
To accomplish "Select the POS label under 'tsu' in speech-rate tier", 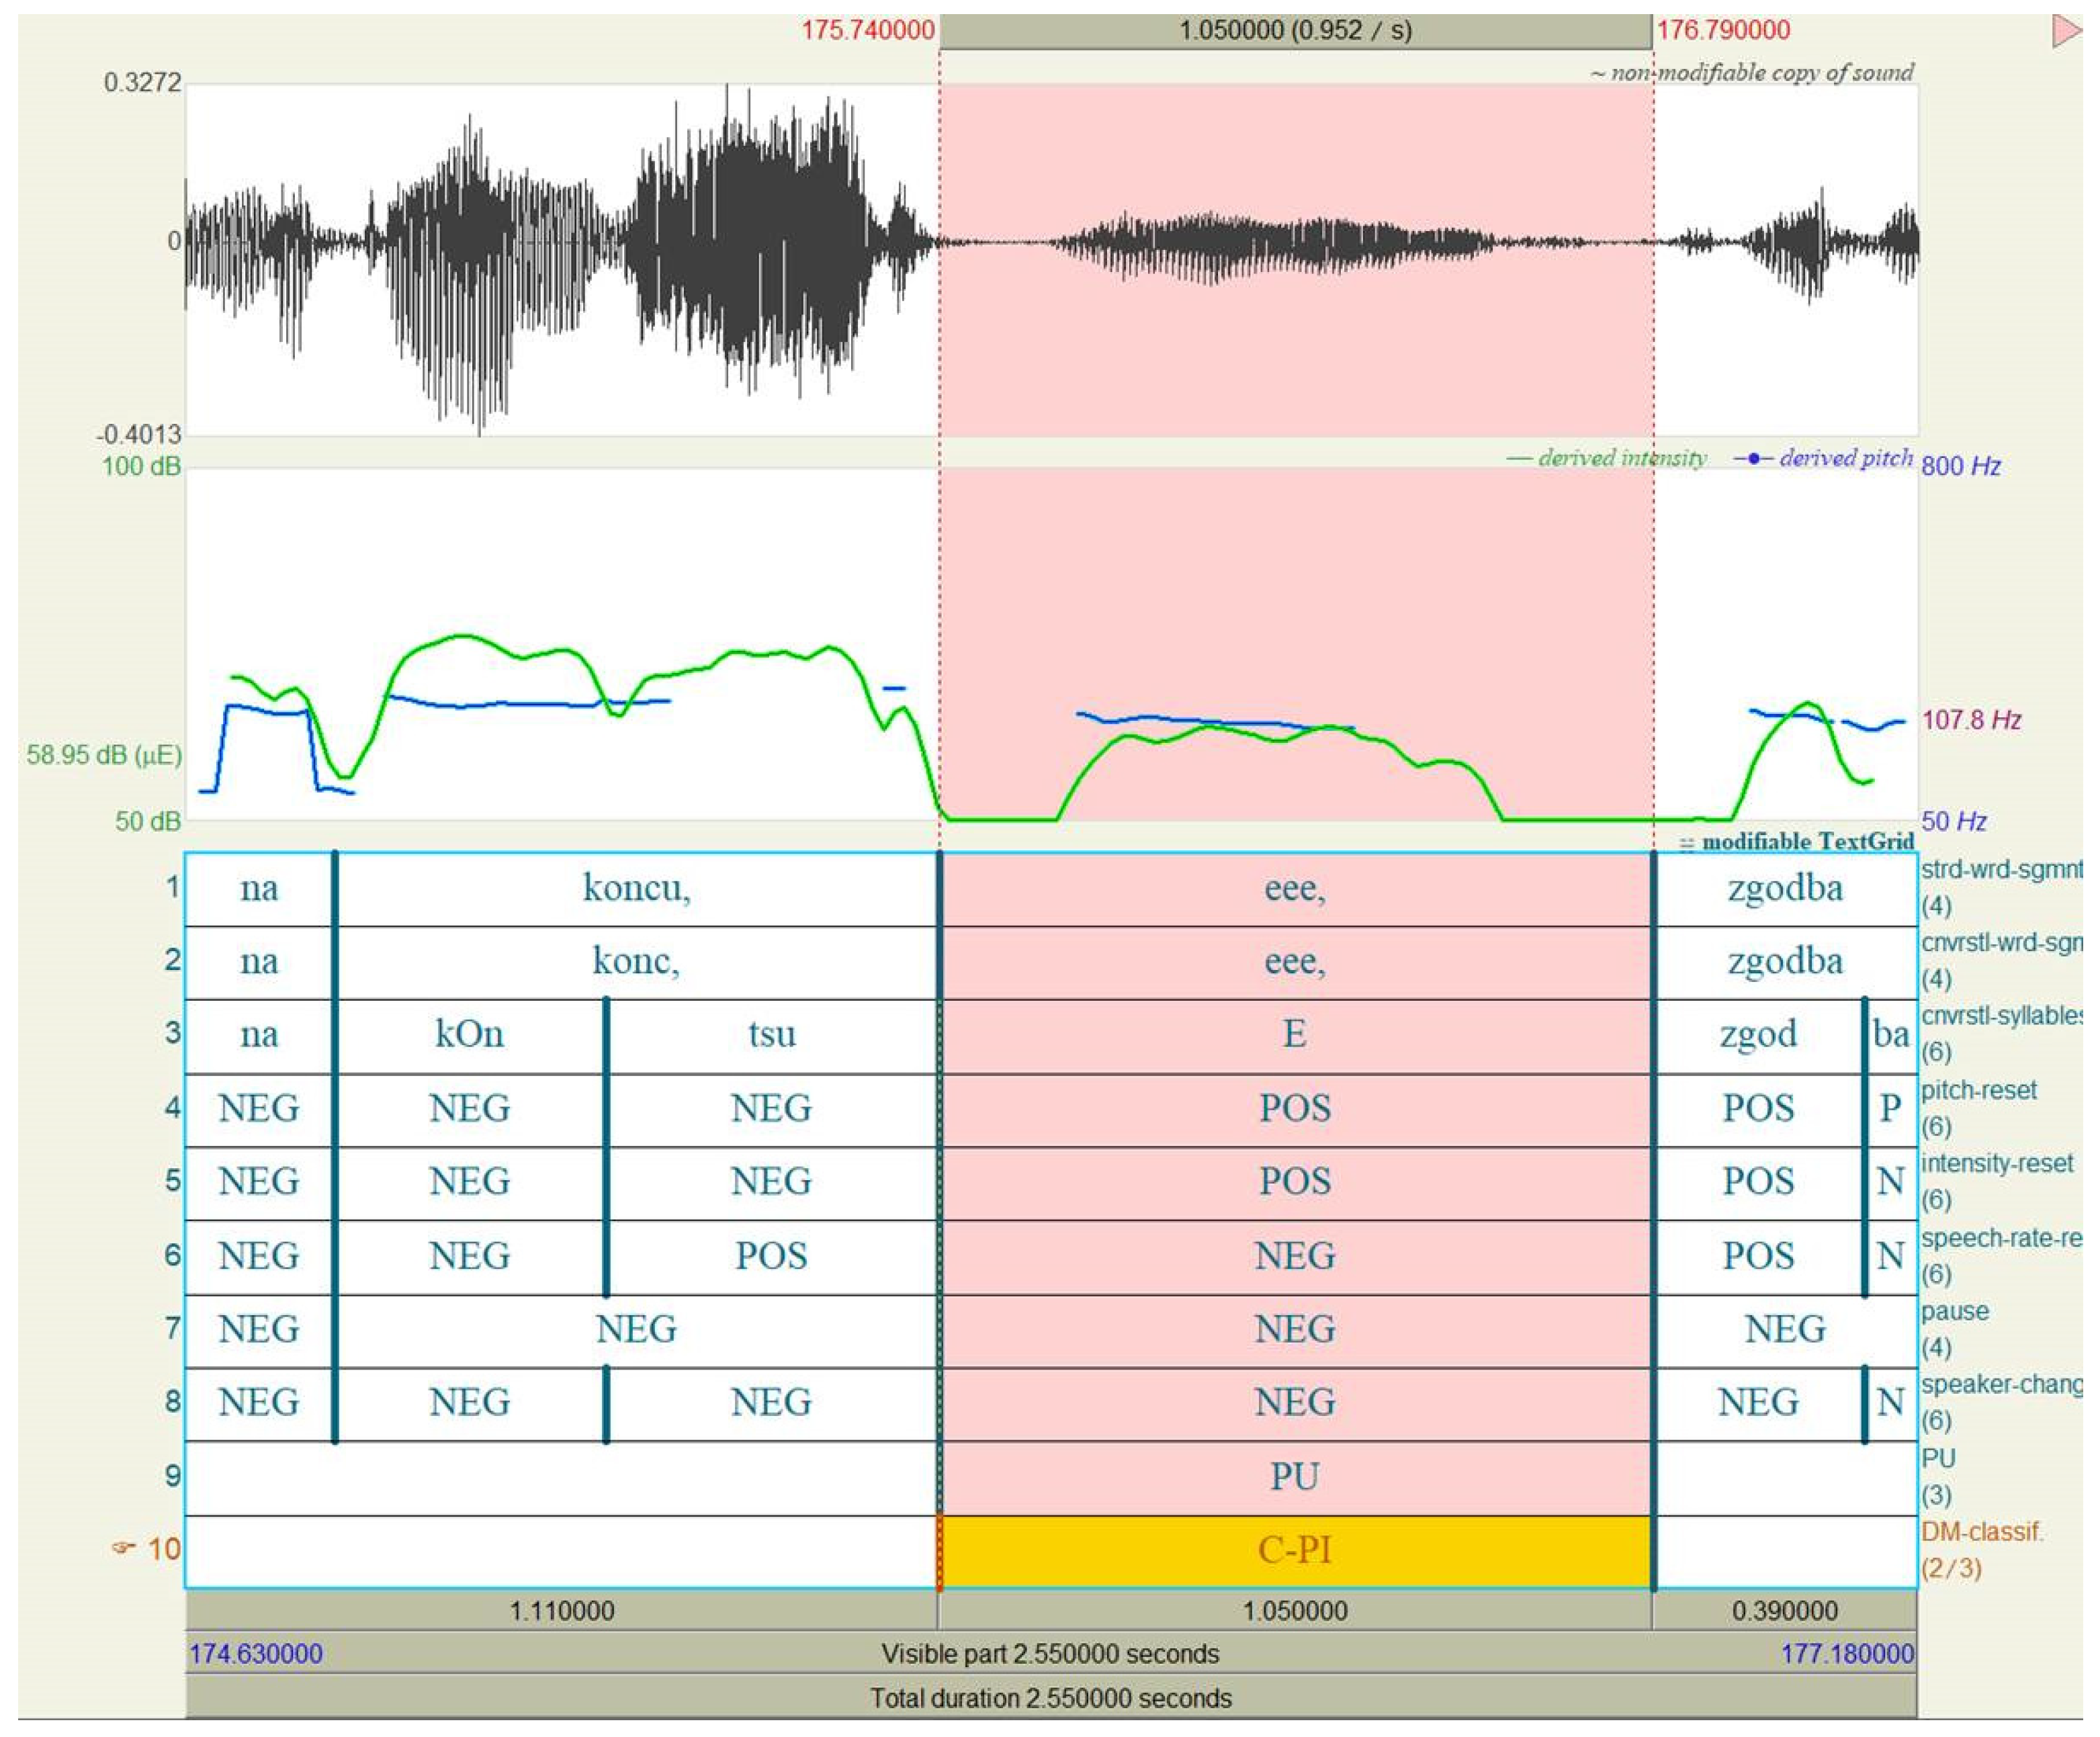I will (x=771, y=1256).
